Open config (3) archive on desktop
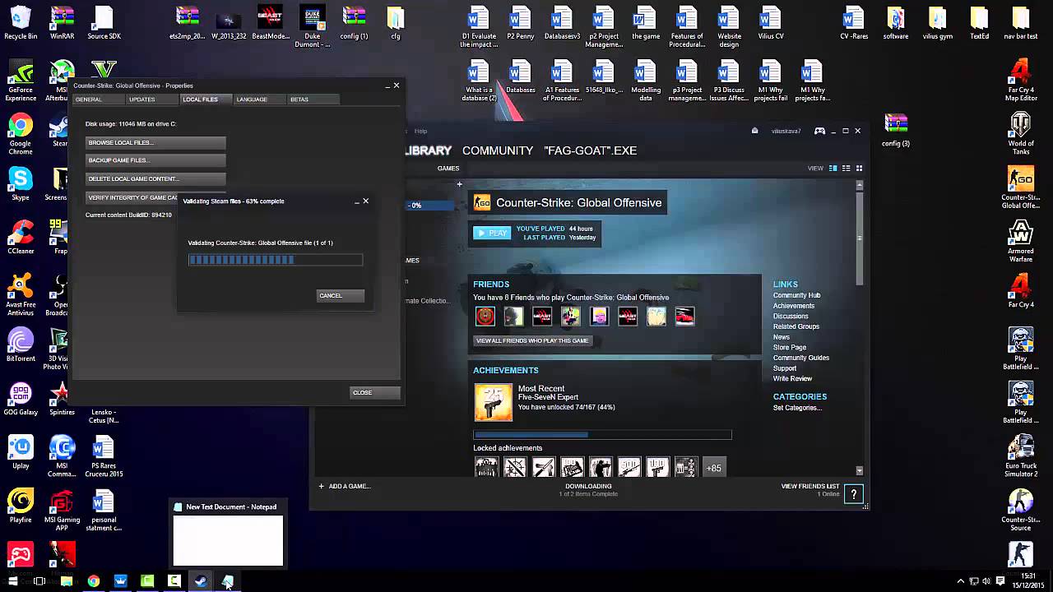The height and width of the screenshot is (592, 1053). pyautogui.click(x=896, y=130)
